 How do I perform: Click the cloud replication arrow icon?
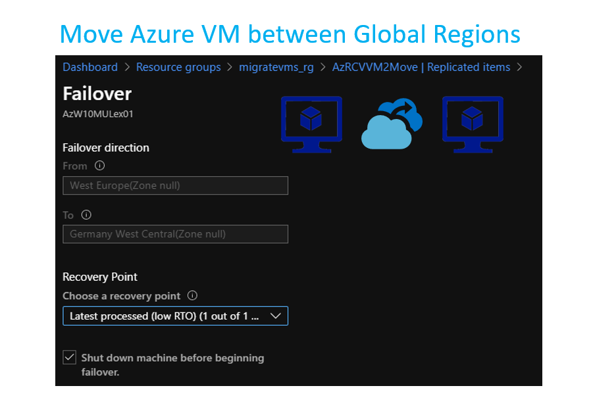[392, 124]
